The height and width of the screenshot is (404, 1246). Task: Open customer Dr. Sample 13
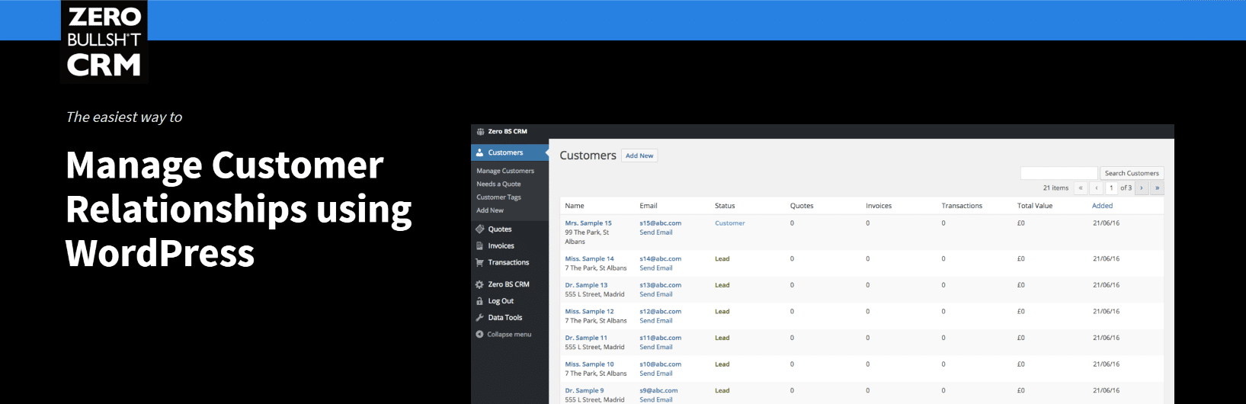[586, 285]
